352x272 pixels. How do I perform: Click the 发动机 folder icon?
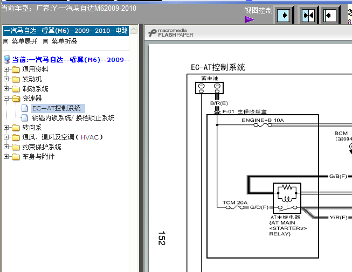coord(16,79)
